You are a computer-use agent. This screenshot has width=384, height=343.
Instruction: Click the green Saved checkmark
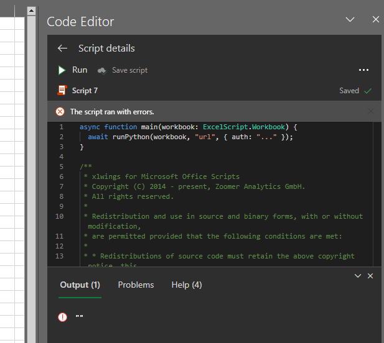click(368, 91)
